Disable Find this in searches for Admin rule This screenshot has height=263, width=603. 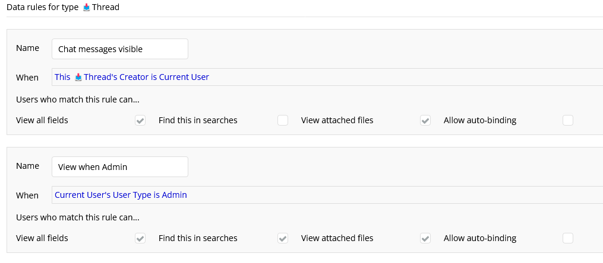(x=283, y=238)
